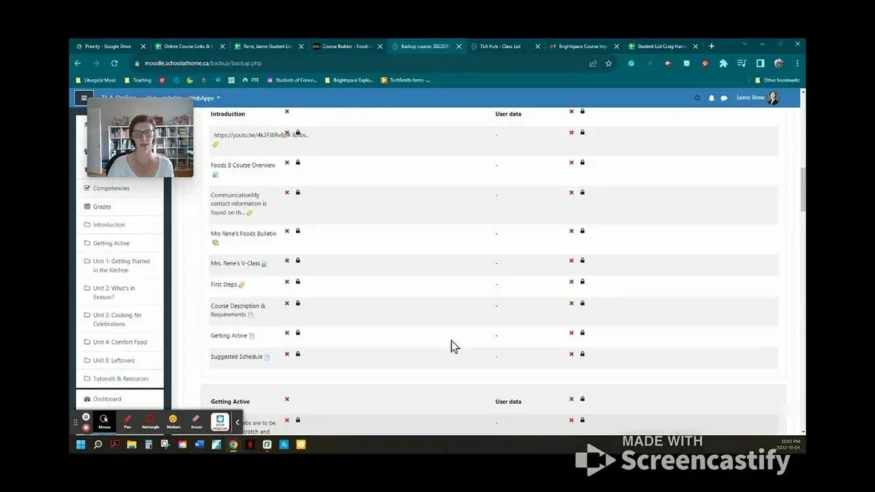
Task: Reload the page in Chrome
Action: (114, 63)
